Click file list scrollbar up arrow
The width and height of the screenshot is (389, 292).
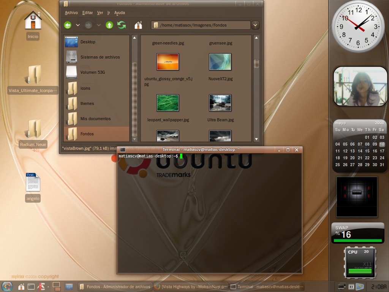click(256, 38)
